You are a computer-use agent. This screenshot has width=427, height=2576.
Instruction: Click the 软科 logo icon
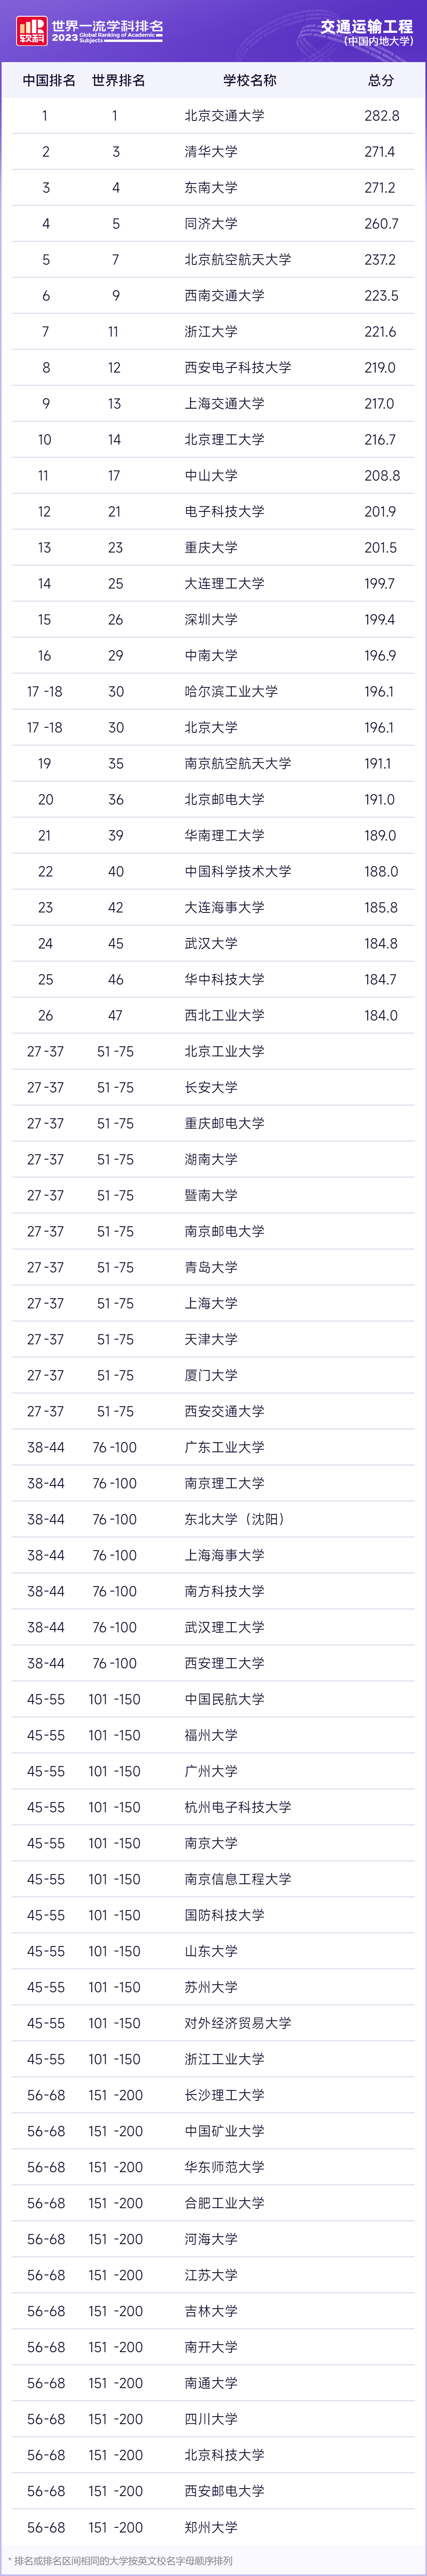(31, 32)
